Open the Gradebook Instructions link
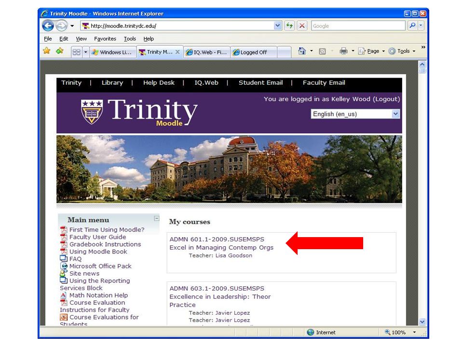The image size is (463, 347). pos(105,244)
